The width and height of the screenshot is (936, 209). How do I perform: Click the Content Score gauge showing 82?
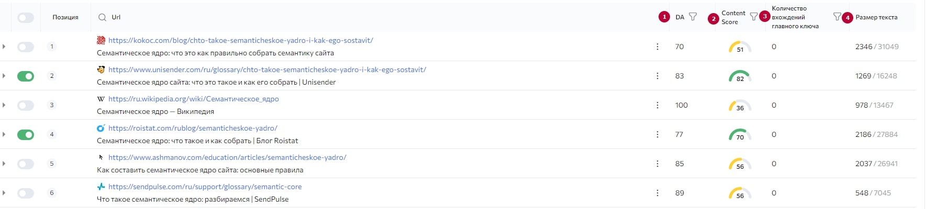tap(739, 76)
